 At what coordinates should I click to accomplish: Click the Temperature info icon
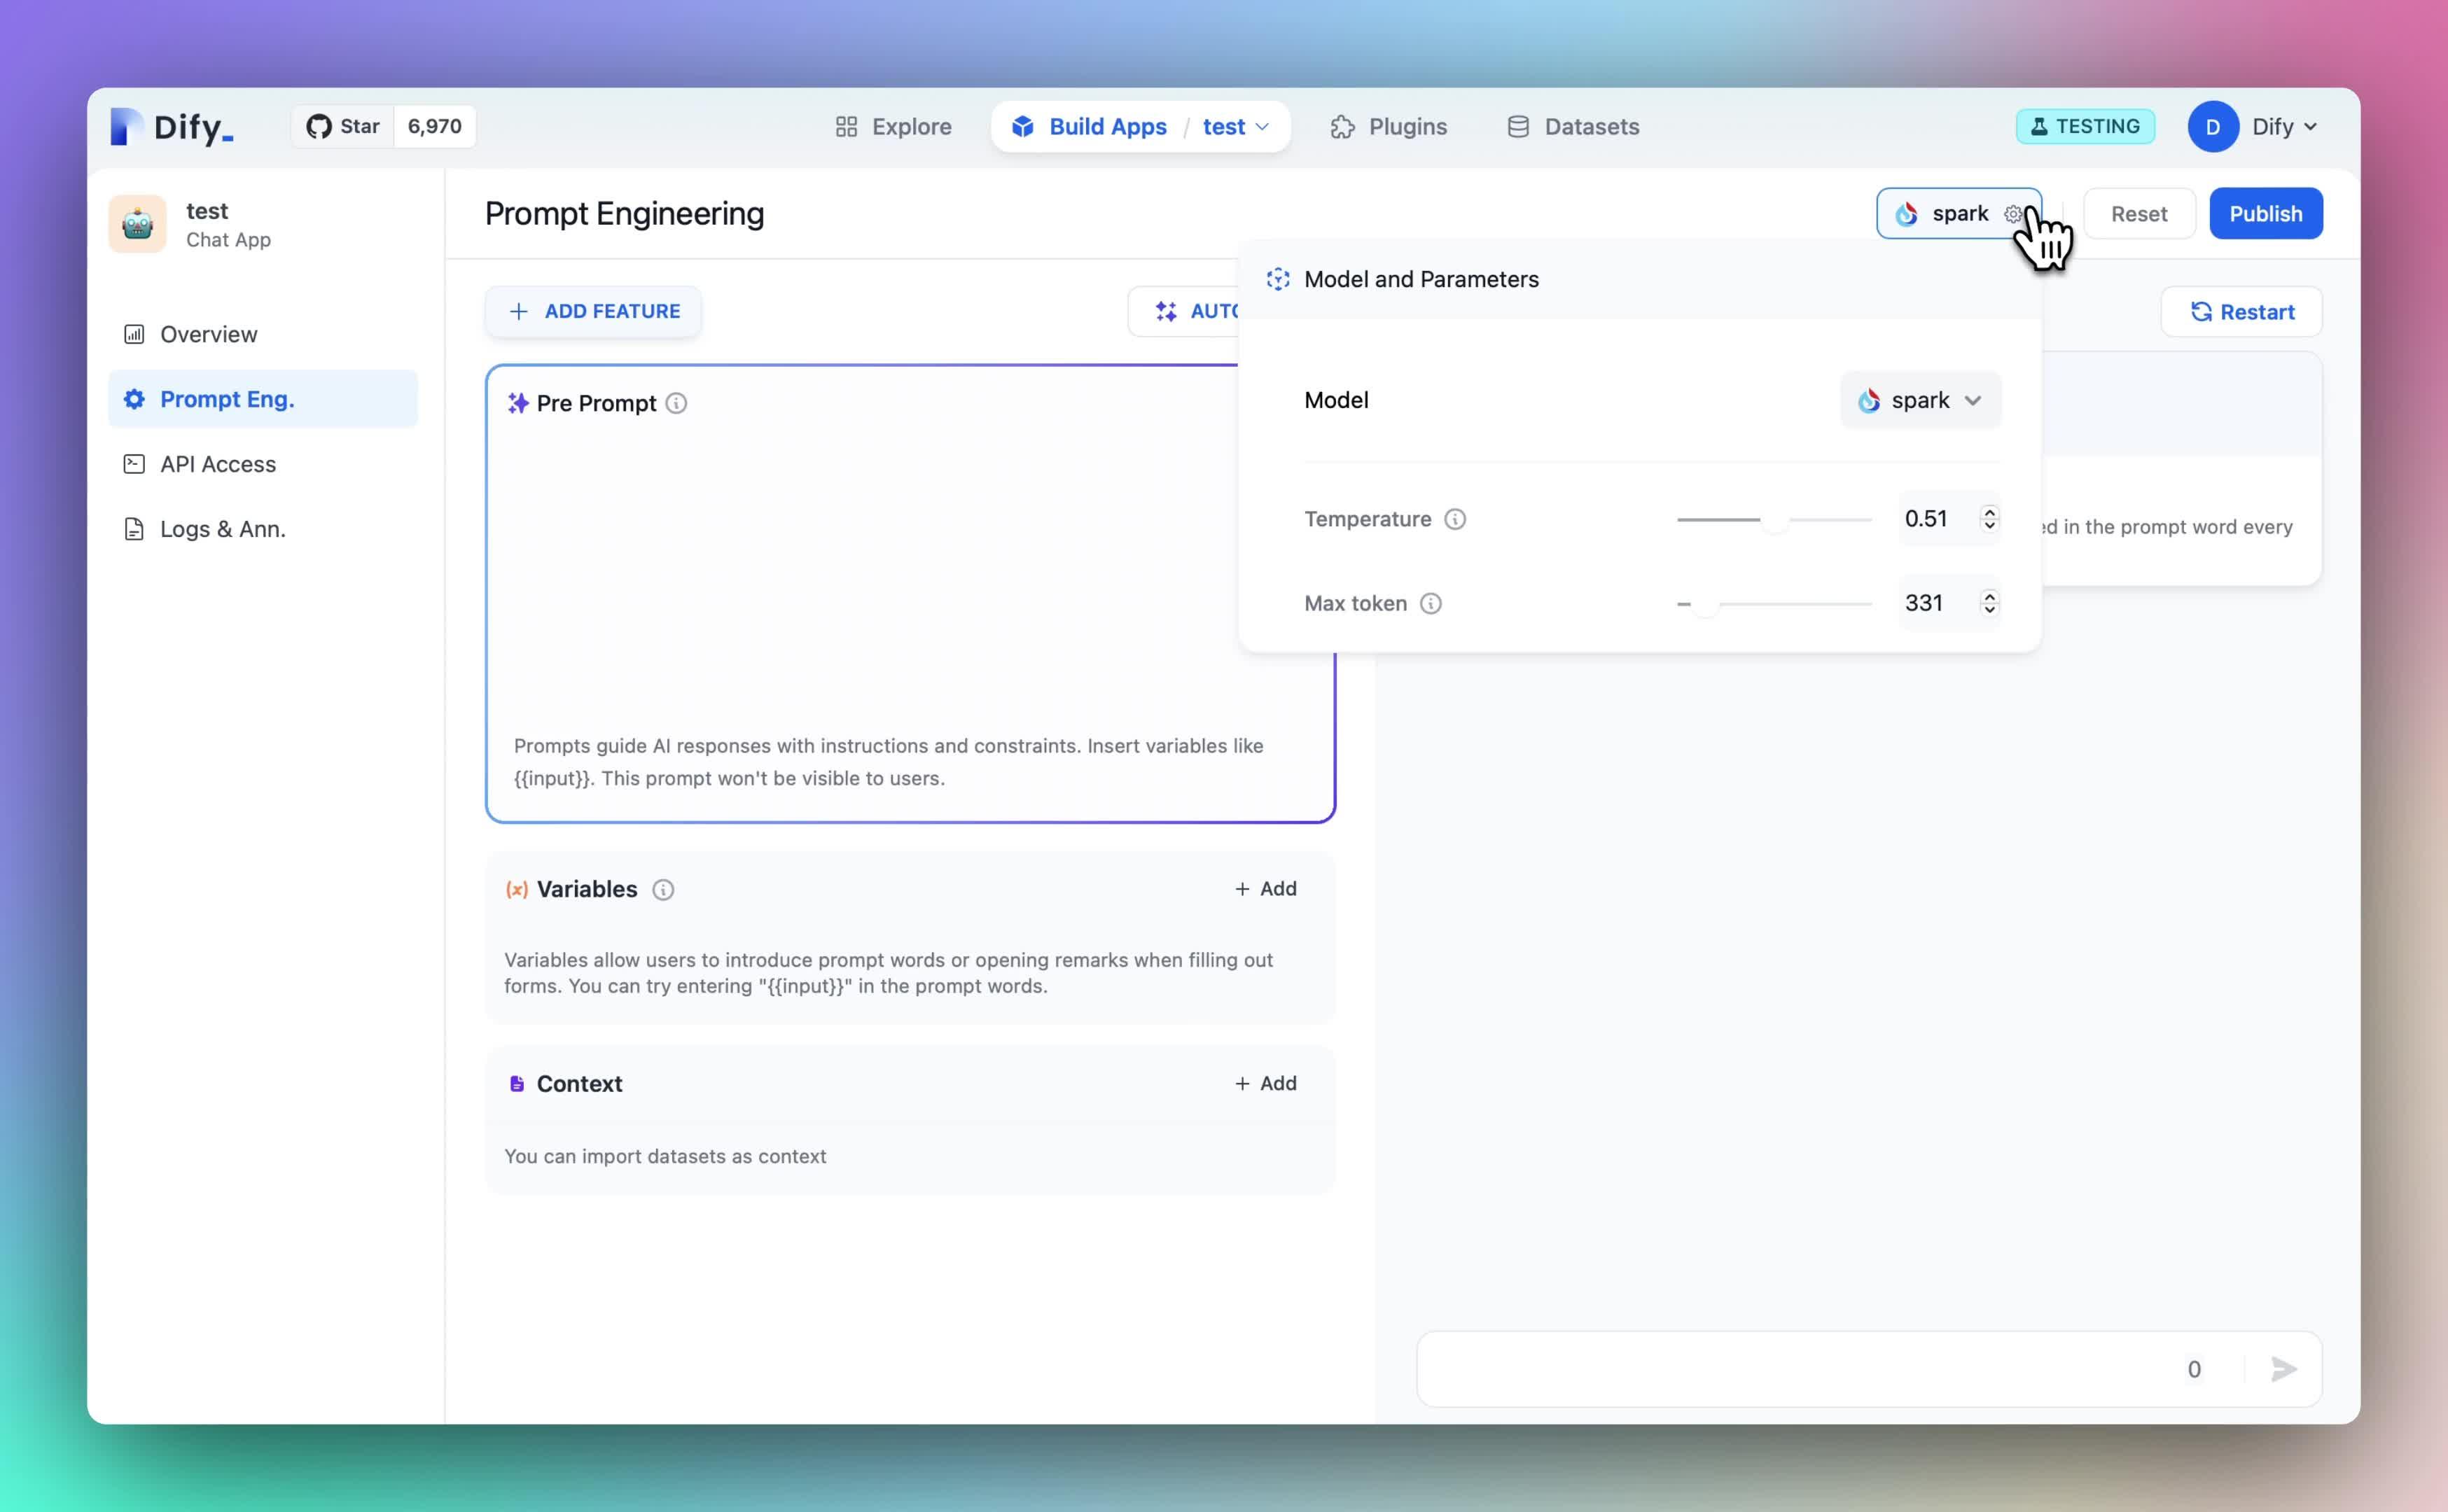(1455, 519)
